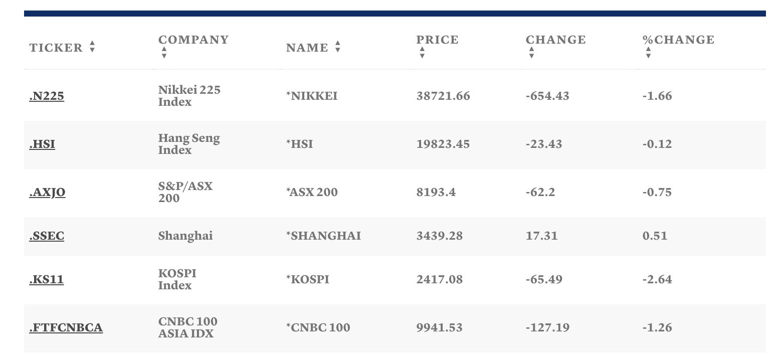Open the .FTFCNBCA ticker link

coord(66,327)
